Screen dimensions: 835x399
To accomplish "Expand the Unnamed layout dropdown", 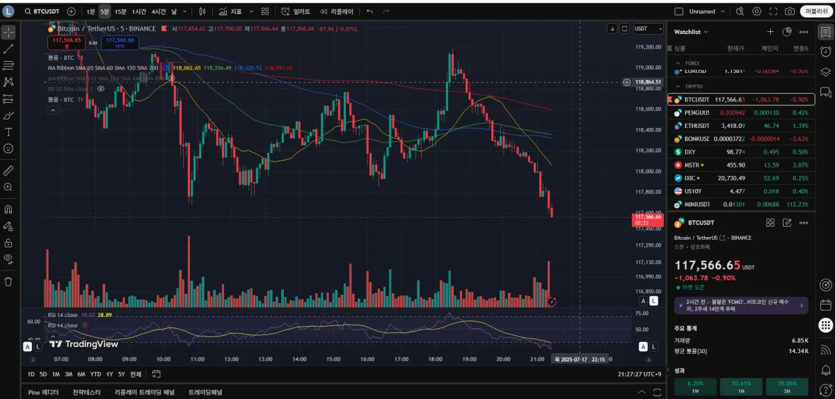I will coord(724,11).
